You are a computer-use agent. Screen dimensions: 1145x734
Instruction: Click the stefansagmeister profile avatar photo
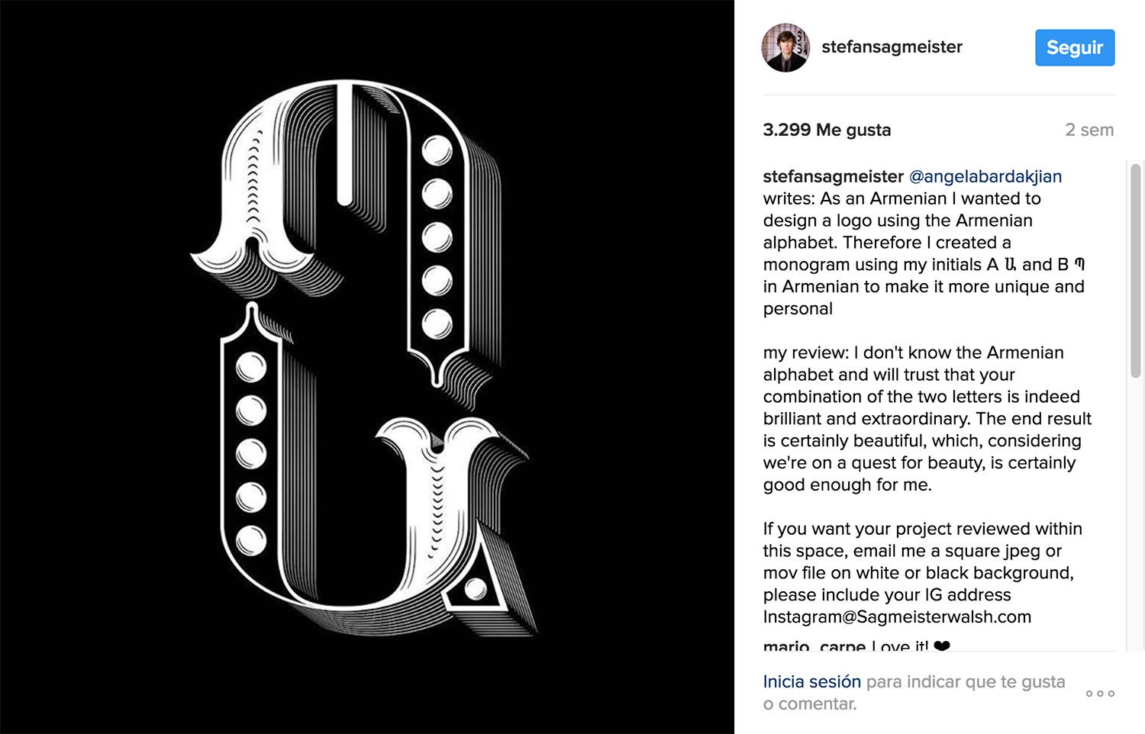coord(785,47)
